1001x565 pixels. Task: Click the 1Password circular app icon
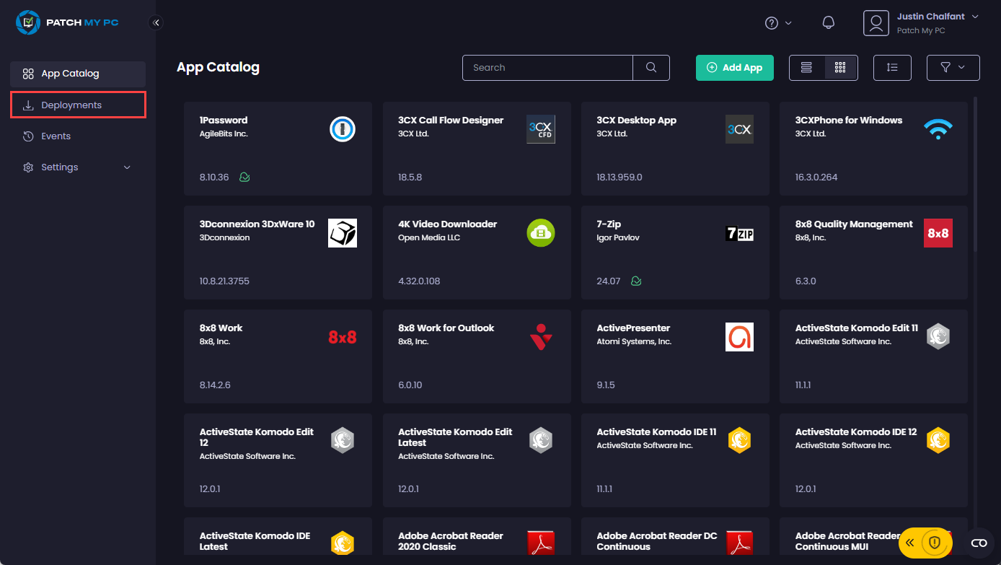(x=343, y=129)
